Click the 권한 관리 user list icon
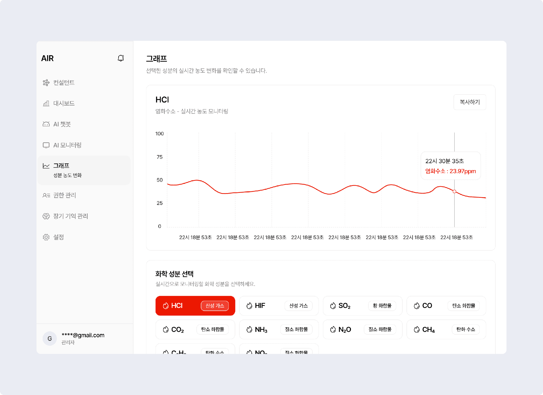Screen dimensions: 543x395 point(46,195)
